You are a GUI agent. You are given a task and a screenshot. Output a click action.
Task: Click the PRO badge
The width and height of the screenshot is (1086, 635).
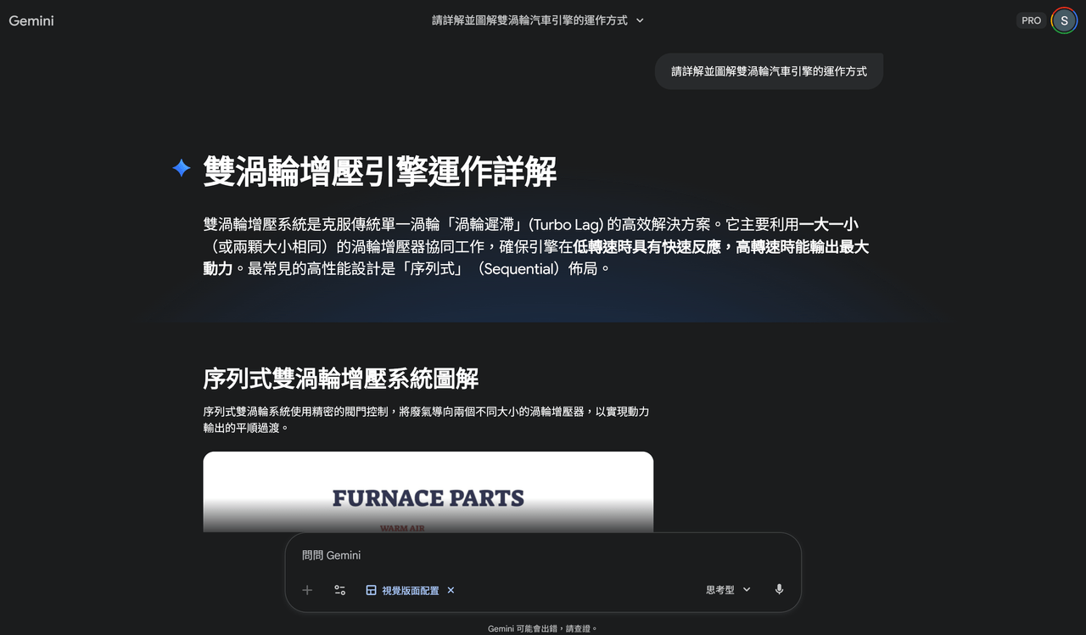click(1031, 20)
